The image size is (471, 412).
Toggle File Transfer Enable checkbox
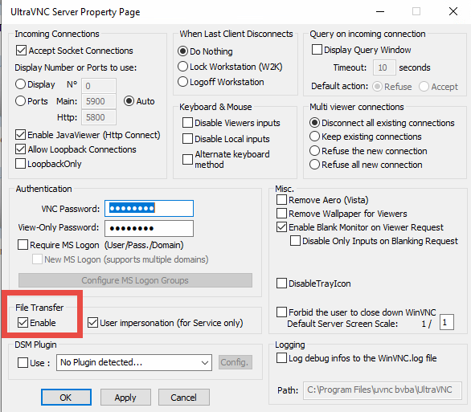23,323
